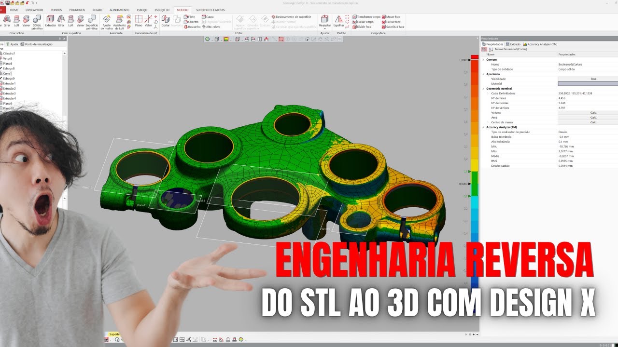Select Loft in Criar sólido group
The width and height of the screenshot is (618, 347).
click(x=16, y=20)
